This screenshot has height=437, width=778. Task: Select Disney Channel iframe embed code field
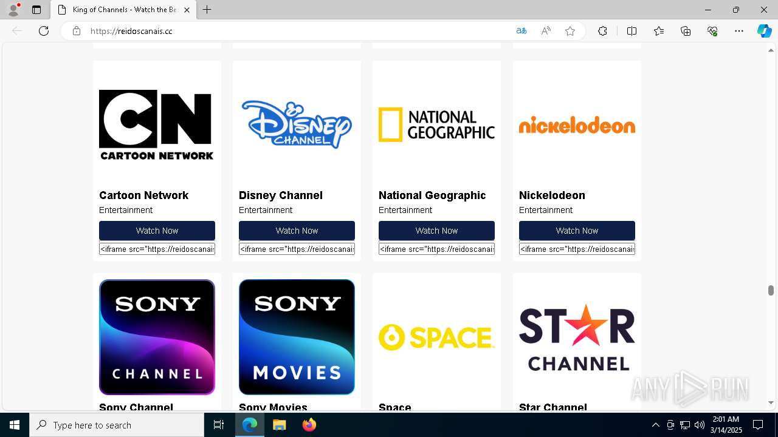297,249
